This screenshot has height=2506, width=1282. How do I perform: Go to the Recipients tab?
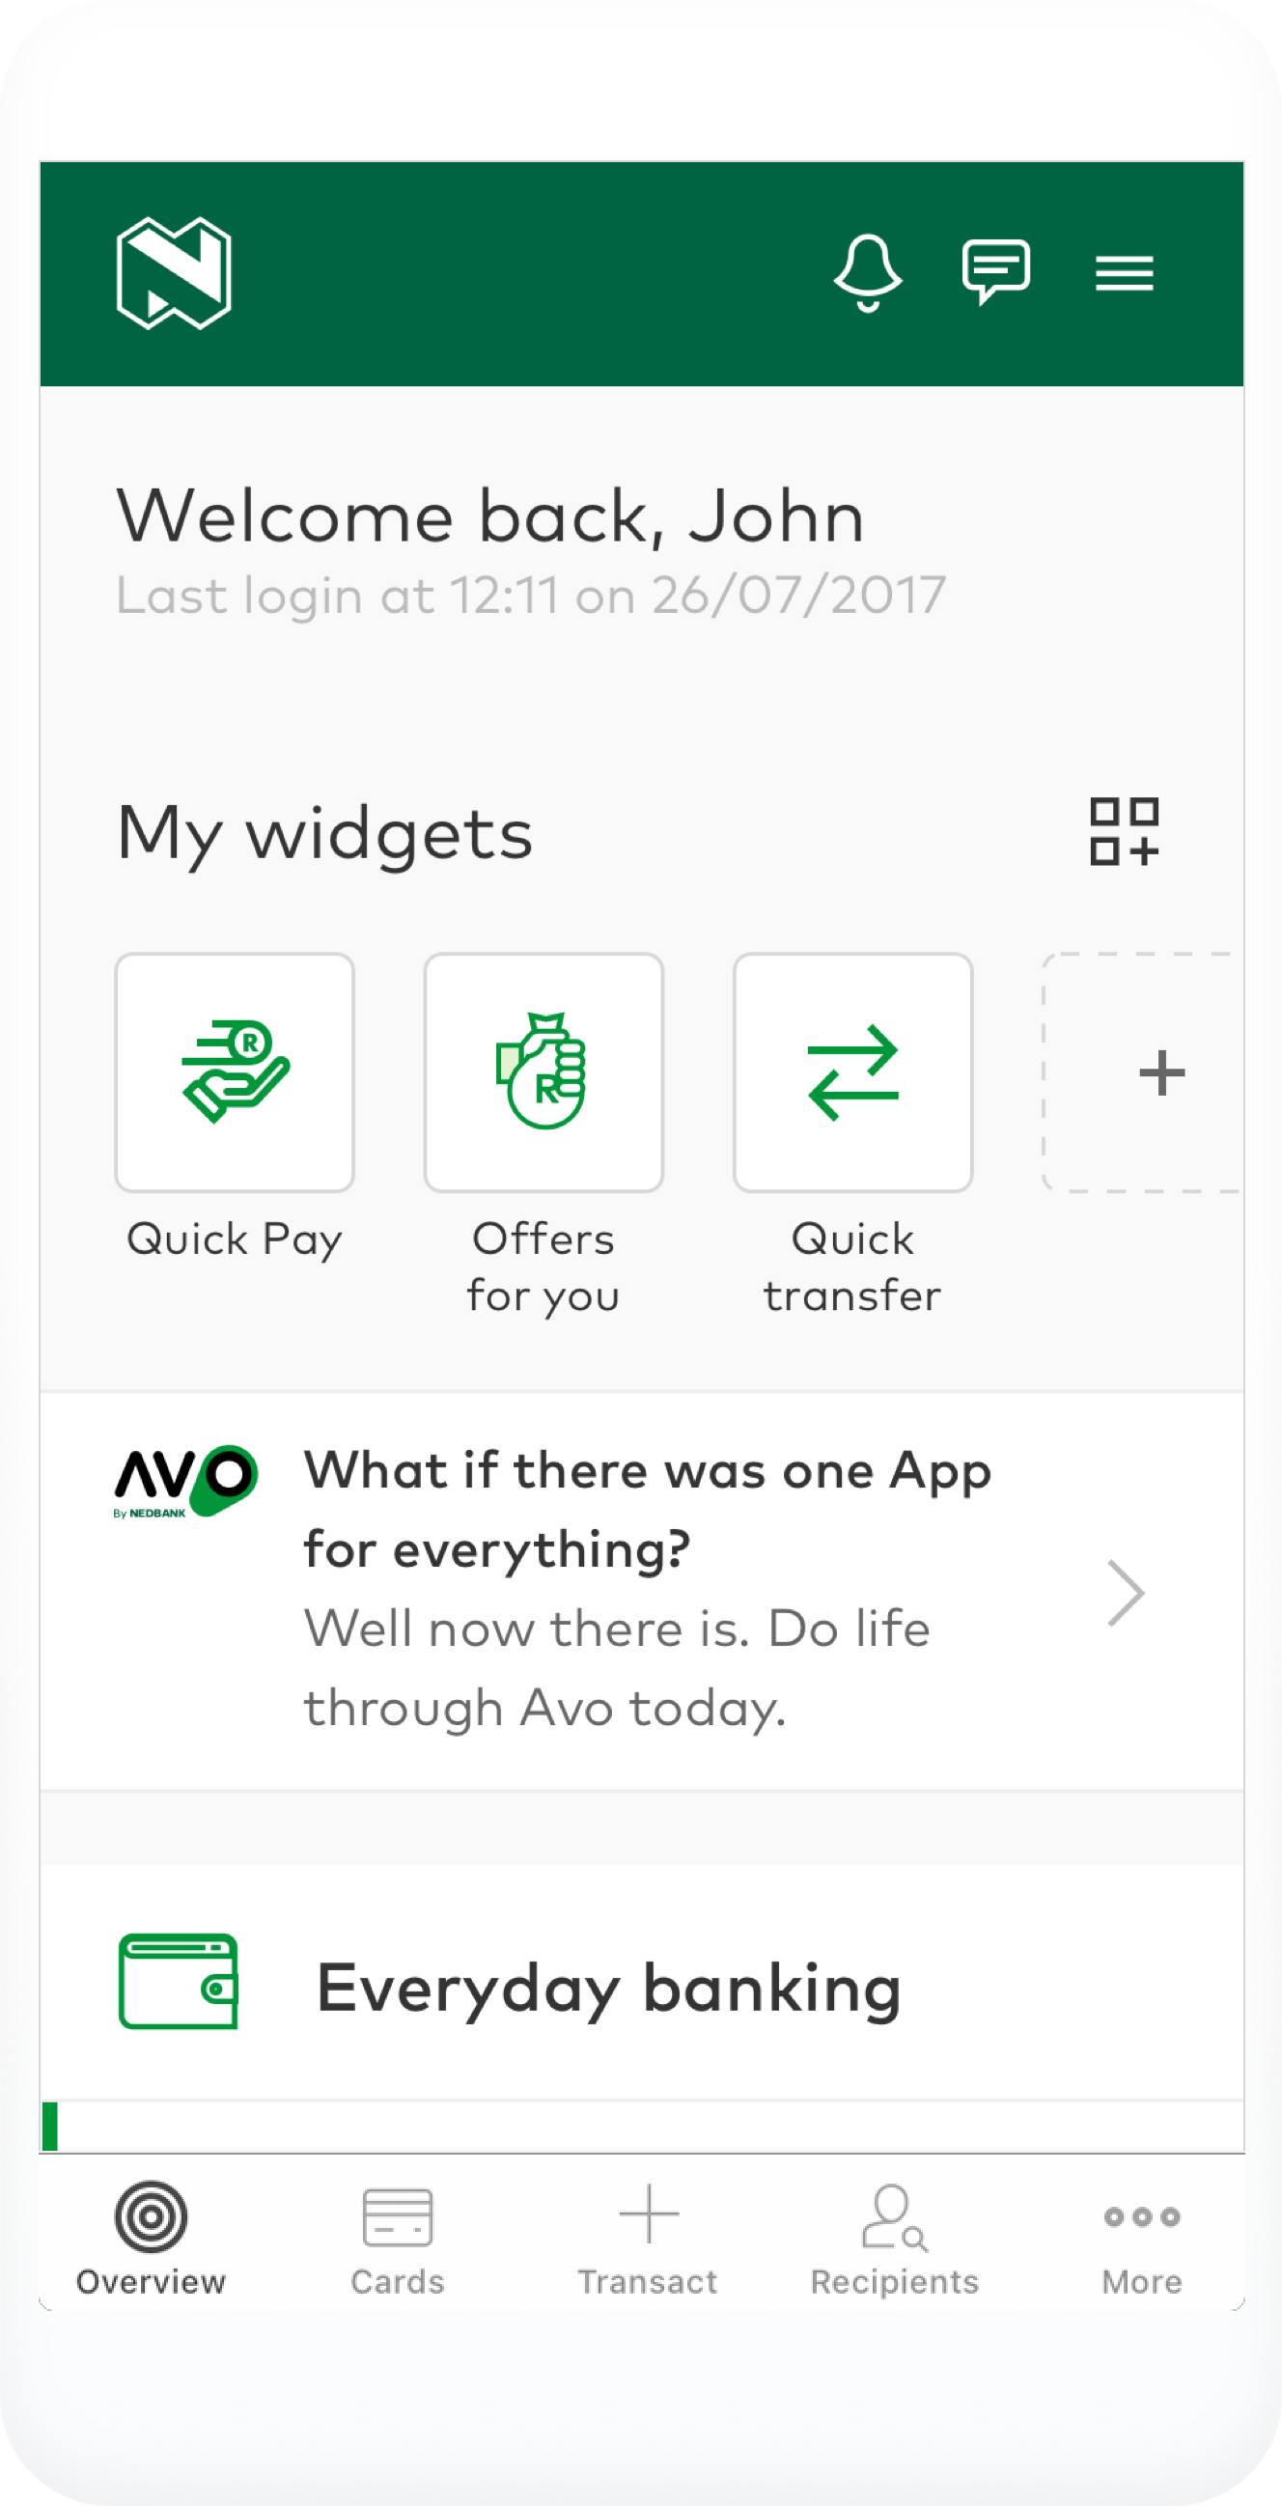click(x=895, y=2238)
